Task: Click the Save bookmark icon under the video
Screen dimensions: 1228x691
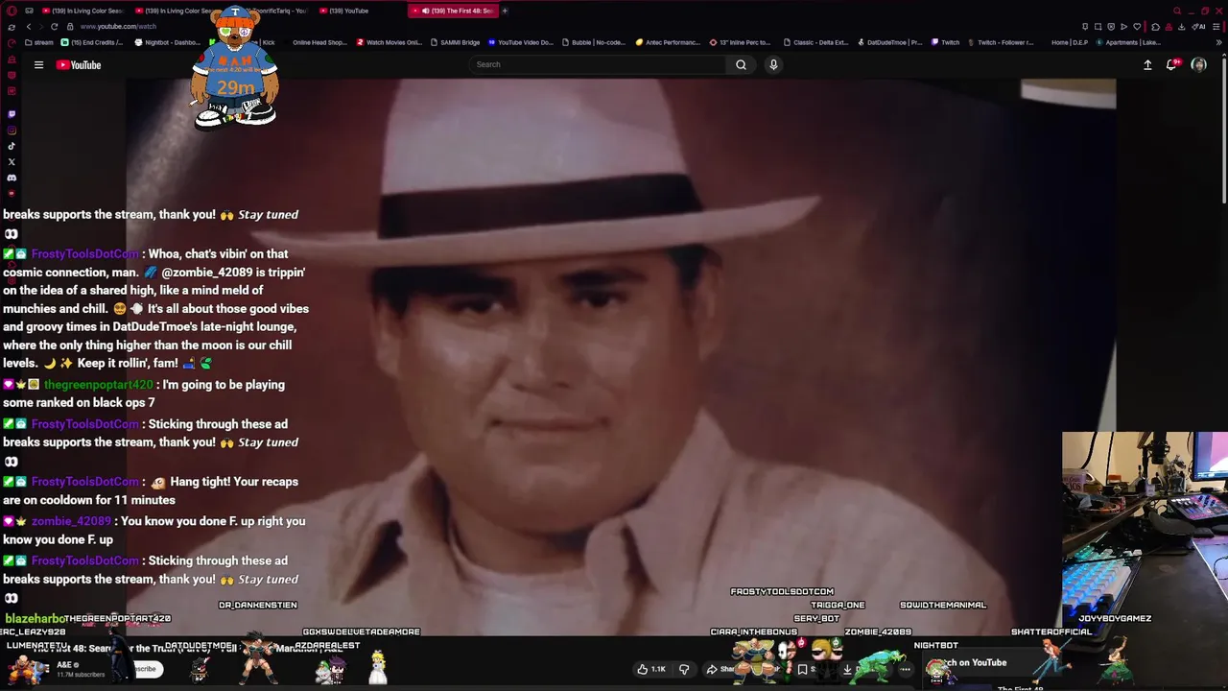Action: point(804,670)
